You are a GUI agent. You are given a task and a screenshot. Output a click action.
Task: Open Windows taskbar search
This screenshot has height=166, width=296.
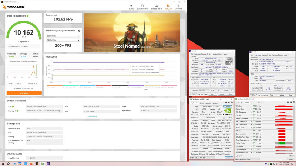point(8,163)
